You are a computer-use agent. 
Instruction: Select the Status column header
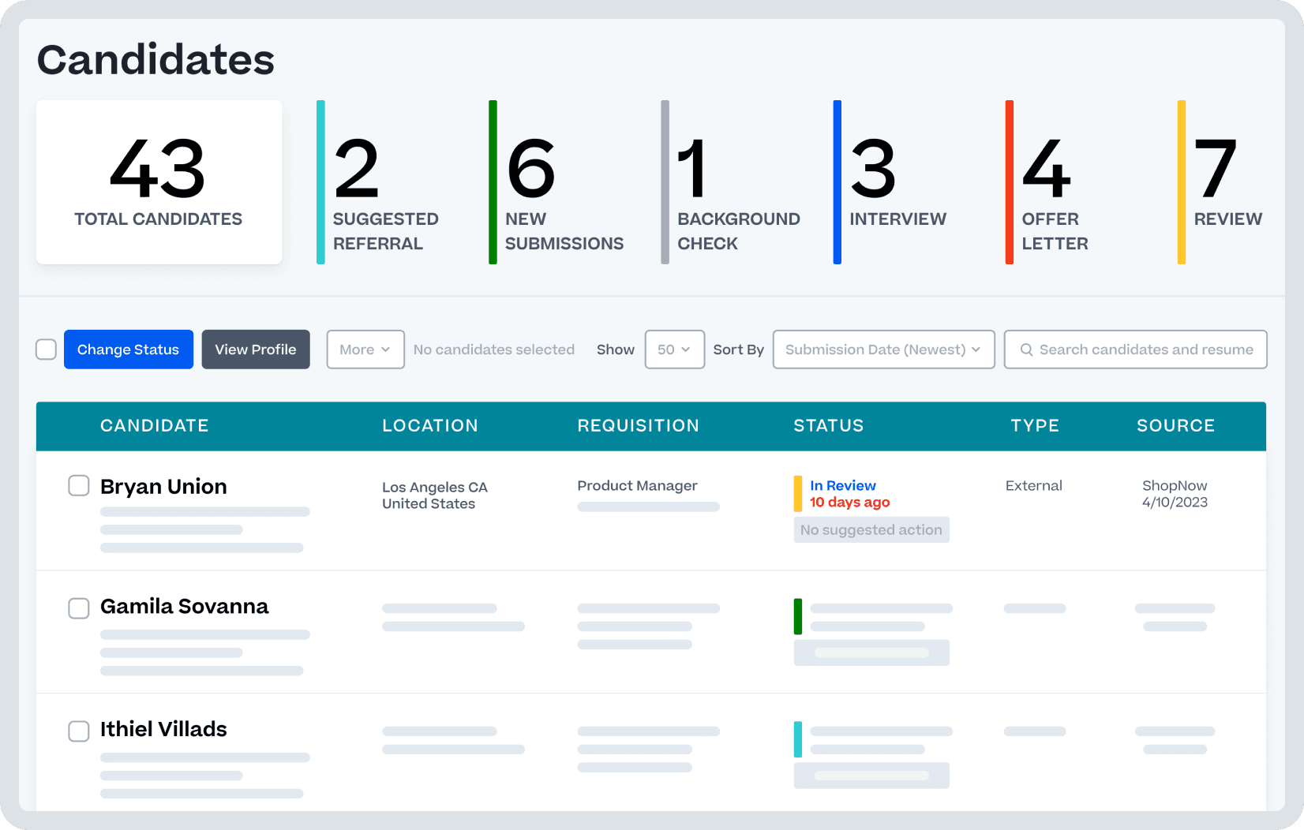click(828, 425)
